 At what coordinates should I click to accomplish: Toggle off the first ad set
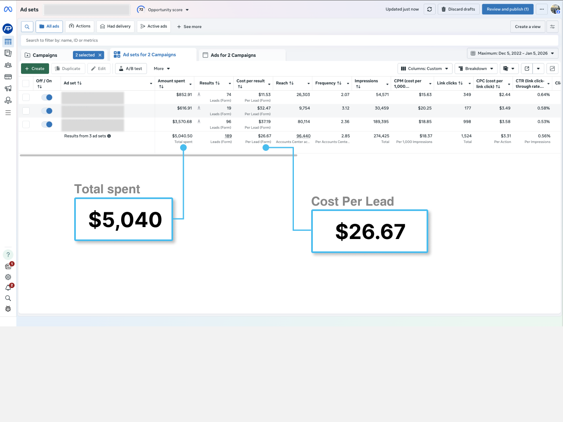pos(47,97)
